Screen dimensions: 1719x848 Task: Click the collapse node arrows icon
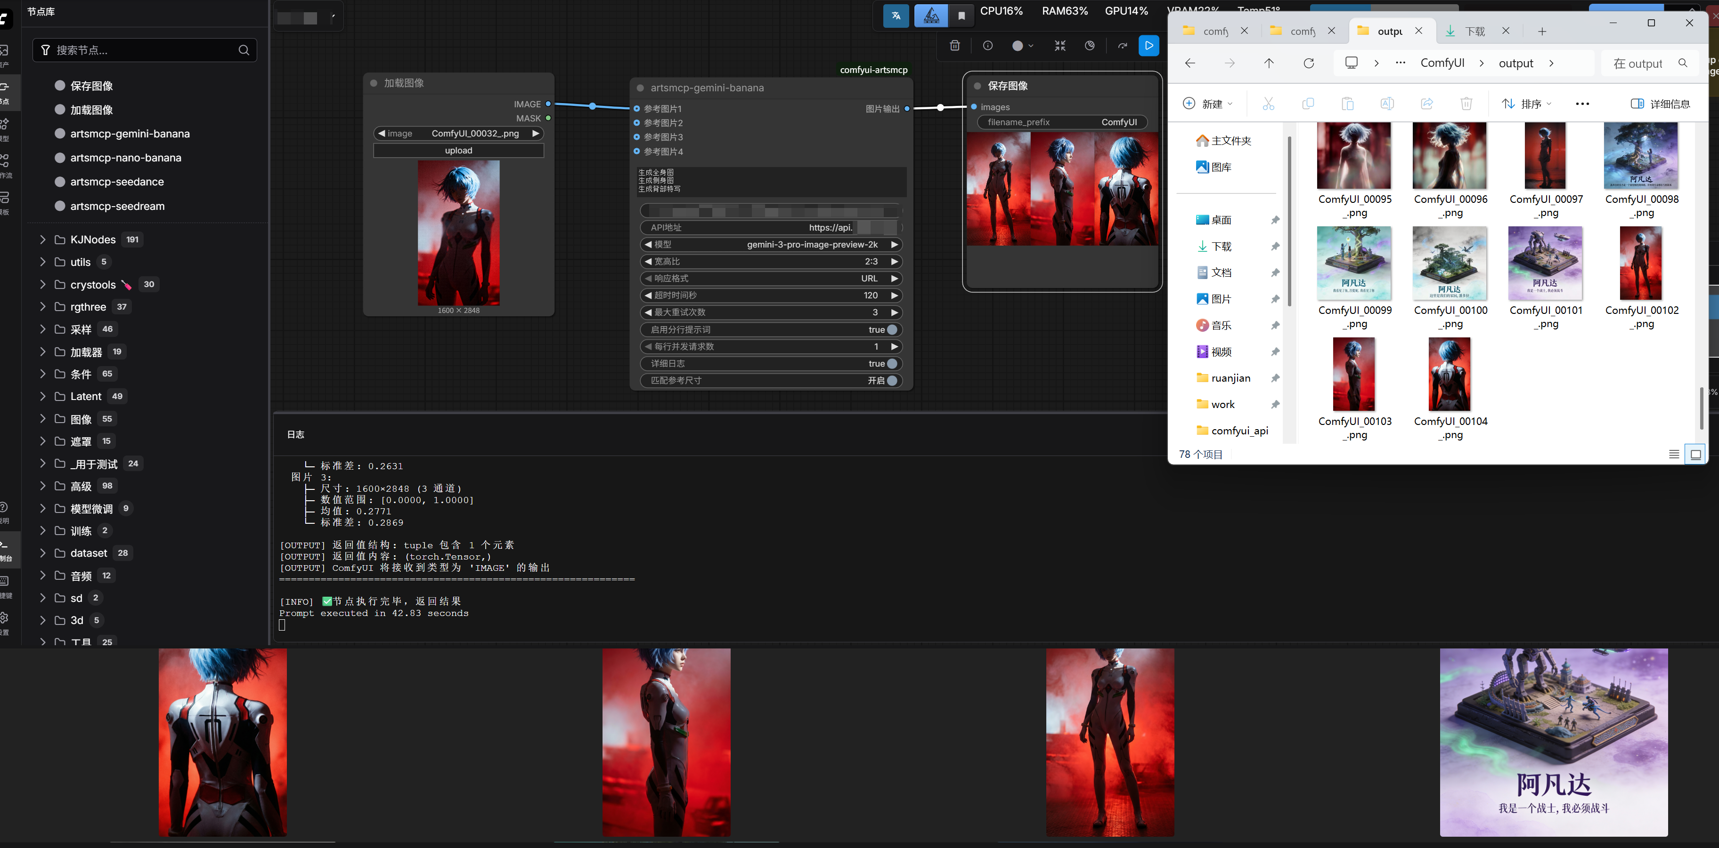point(1059,45)
